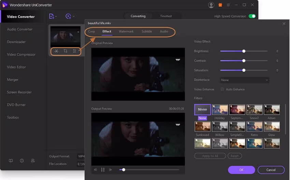Enable the Auto Enhance checkbox
The image size is (290, 180).
point(222,89)
